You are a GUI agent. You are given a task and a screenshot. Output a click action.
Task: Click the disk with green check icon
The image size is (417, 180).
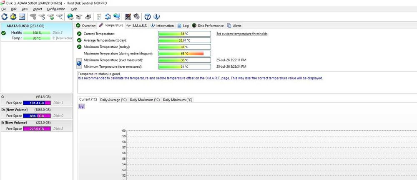[x=51, y=17]
